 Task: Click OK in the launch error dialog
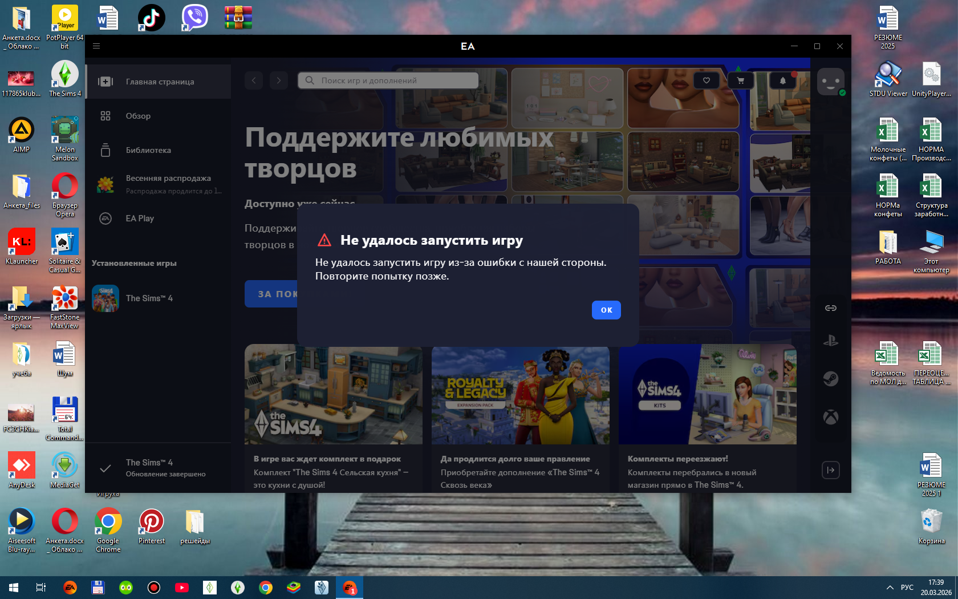coord(606,310)
